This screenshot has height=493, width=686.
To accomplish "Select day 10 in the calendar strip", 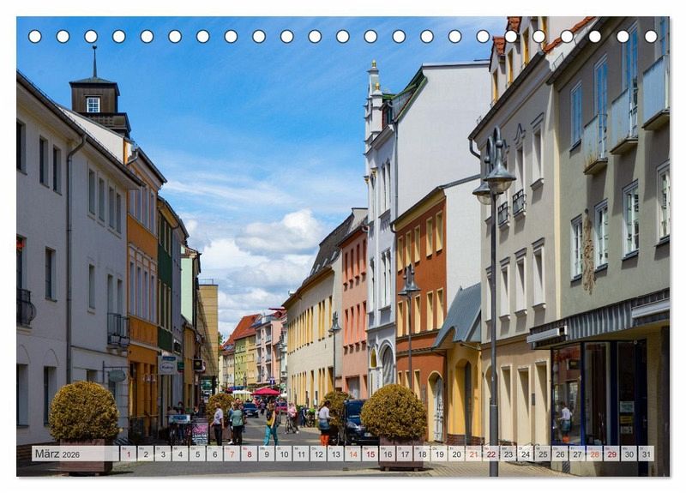I will coord(283,454).
